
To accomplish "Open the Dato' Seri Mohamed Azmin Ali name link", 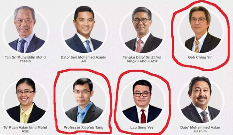I will point(83,59).
